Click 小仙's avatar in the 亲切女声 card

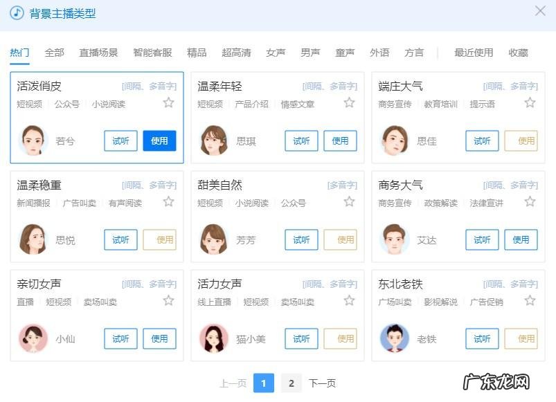[30, 338]
